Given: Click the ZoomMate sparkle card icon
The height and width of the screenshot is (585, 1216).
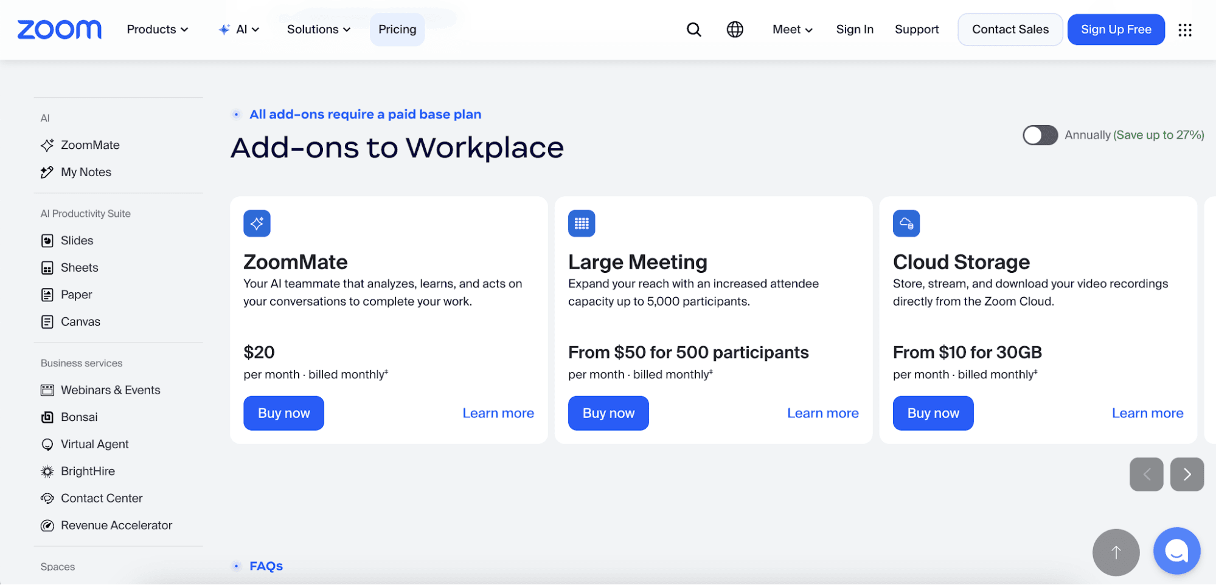Looking at the screenshot, I should (x=257, y=223).
